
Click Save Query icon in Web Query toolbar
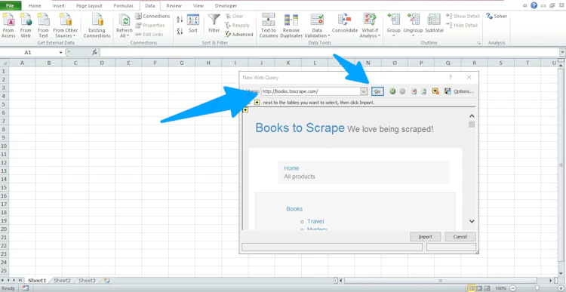point(448,92)
